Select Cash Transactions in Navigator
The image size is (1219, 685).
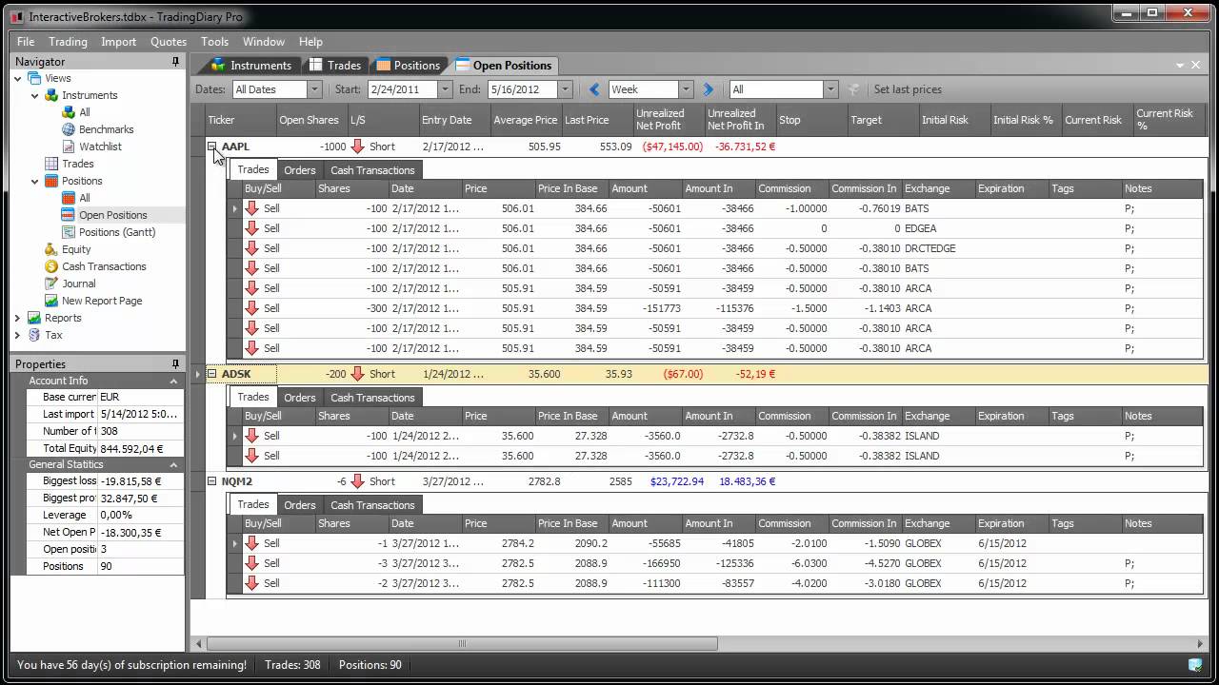tap(104, 266)
